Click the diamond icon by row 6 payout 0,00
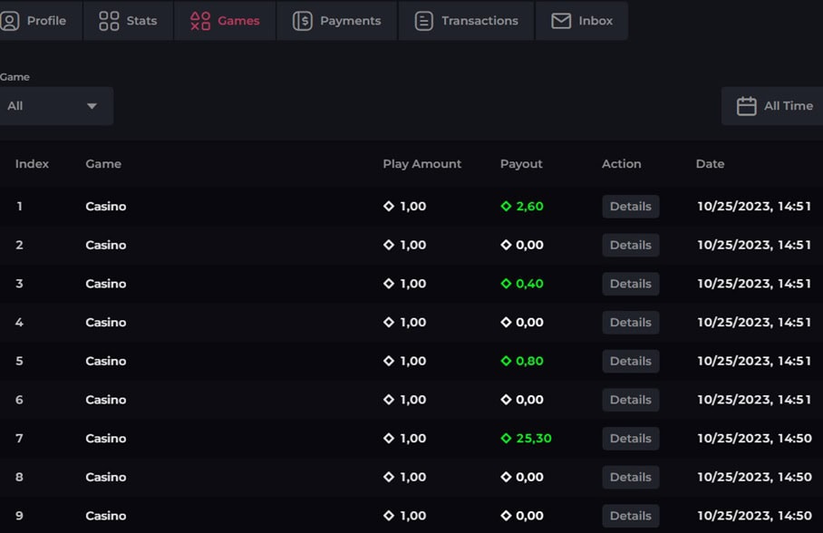Viewport: 823px width, 533px height. click(x=506, y=400)
